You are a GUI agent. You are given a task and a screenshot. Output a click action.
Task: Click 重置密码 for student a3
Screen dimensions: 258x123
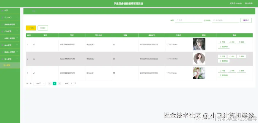click(x=224, y=47)
